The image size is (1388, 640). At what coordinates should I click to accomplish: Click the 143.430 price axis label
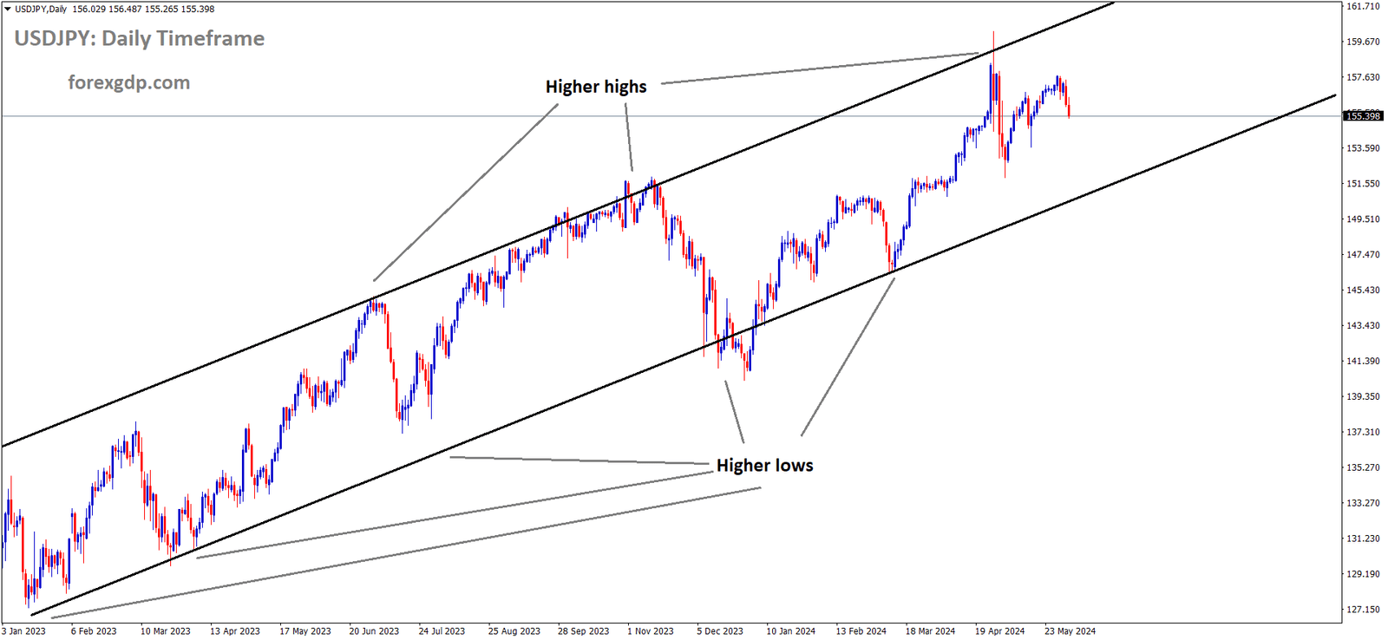point(1363,326)
